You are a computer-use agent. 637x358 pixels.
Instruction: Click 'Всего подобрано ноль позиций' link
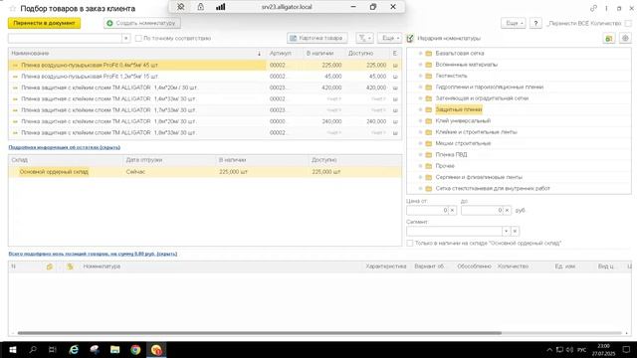(x=93, y=254)
